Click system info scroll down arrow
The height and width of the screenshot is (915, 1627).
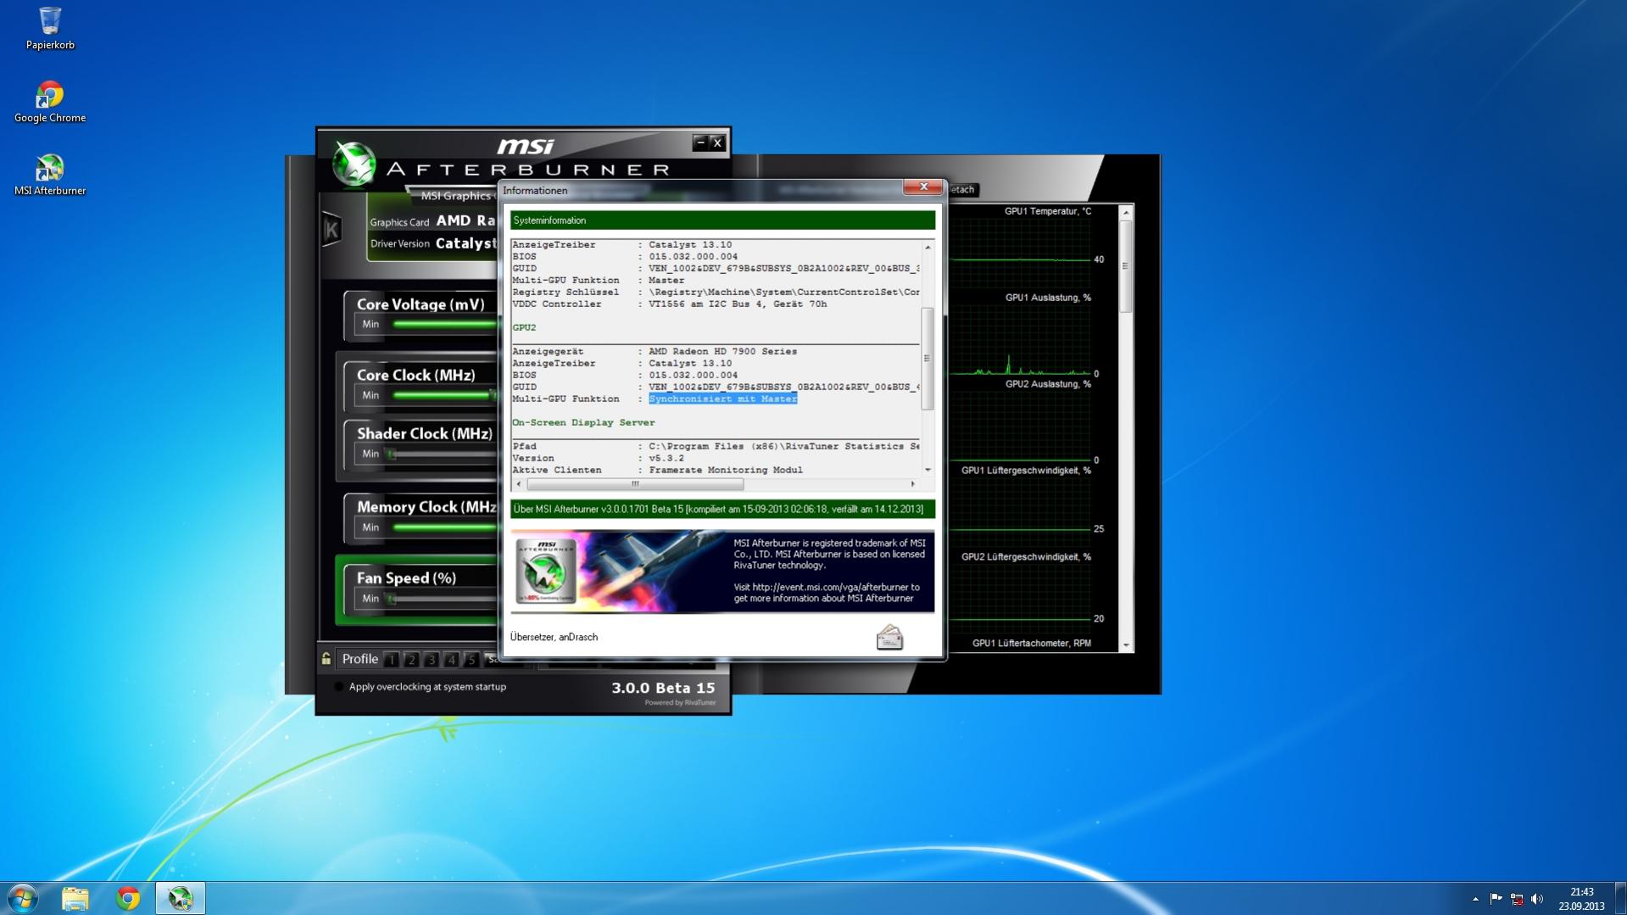pos(928,470)
